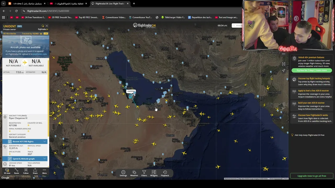
Task: Open flight Filters
Action: [144, 173]
